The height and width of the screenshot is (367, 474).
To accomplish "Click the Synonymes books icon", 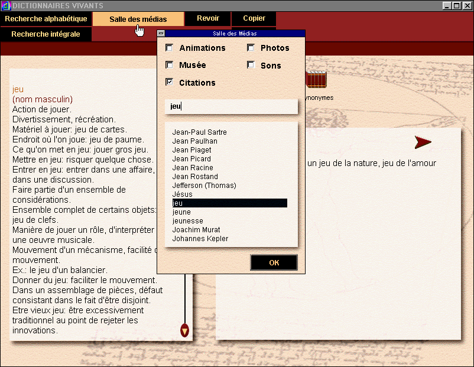I will [316, 79].
